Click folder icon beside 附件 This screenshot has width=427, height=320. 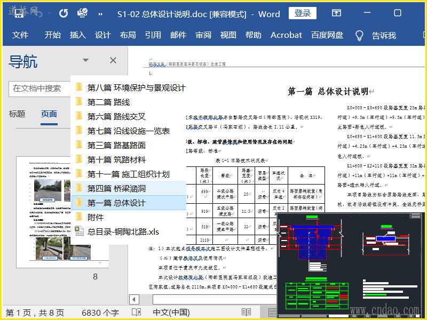[x=79, y=217]
